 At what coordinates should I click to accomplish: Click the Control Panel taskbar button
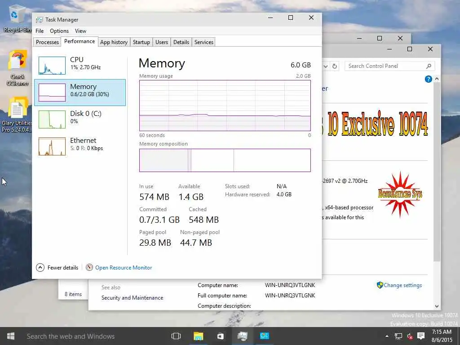coord(264,336)
